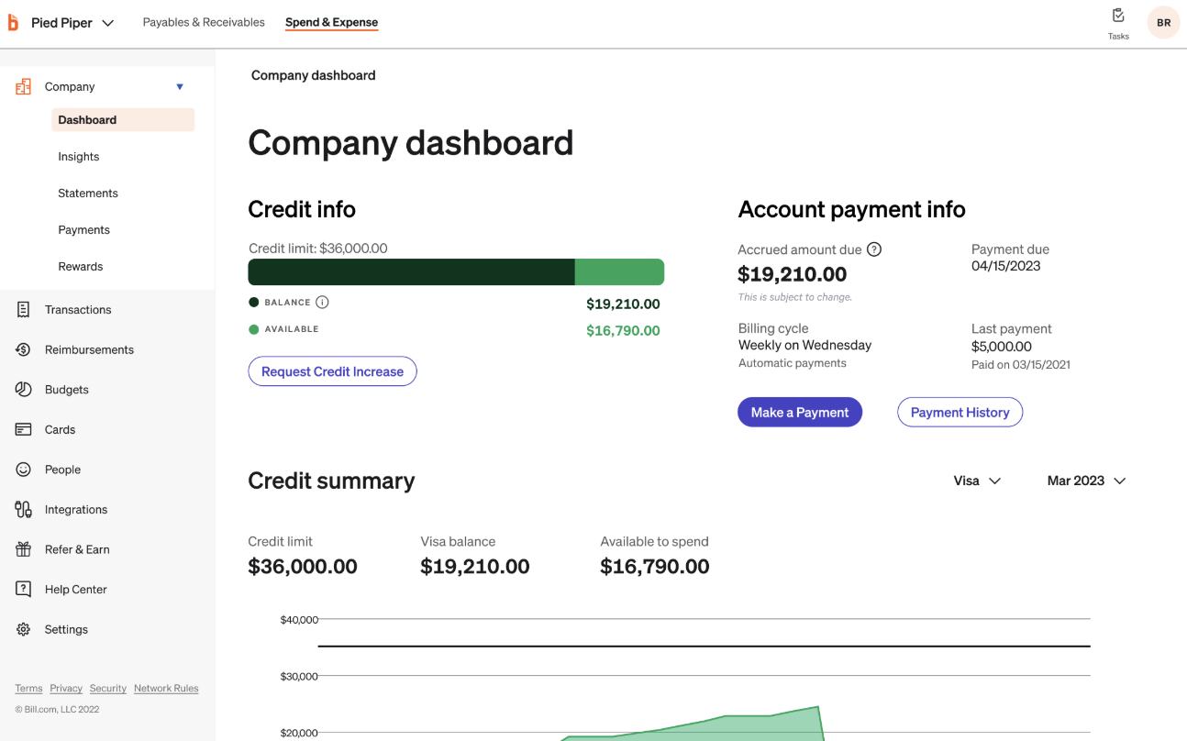Open the Pied Piper company dropdown
This screenshot has width=1187, height=741.
pyautogui.click(x=72, y=23)
